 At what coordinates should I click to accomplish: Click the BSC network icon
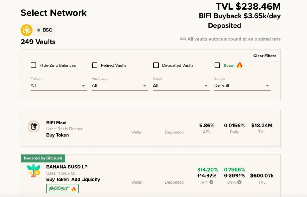click(x=27, y=30)
